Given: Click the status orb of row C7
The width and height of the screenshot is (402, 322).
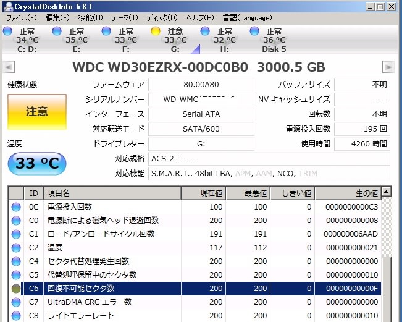Looking at the screenshot, I should (16, 302).
